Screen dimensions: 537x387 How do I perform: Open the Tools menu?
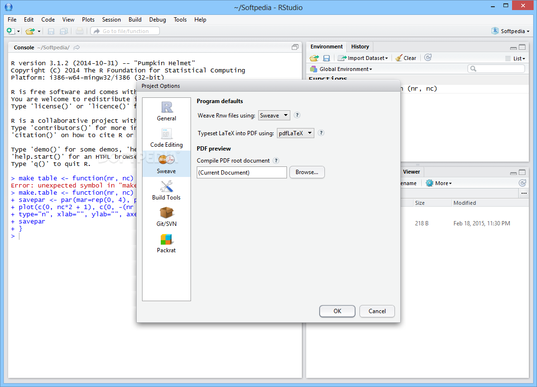tap(180, 20)
